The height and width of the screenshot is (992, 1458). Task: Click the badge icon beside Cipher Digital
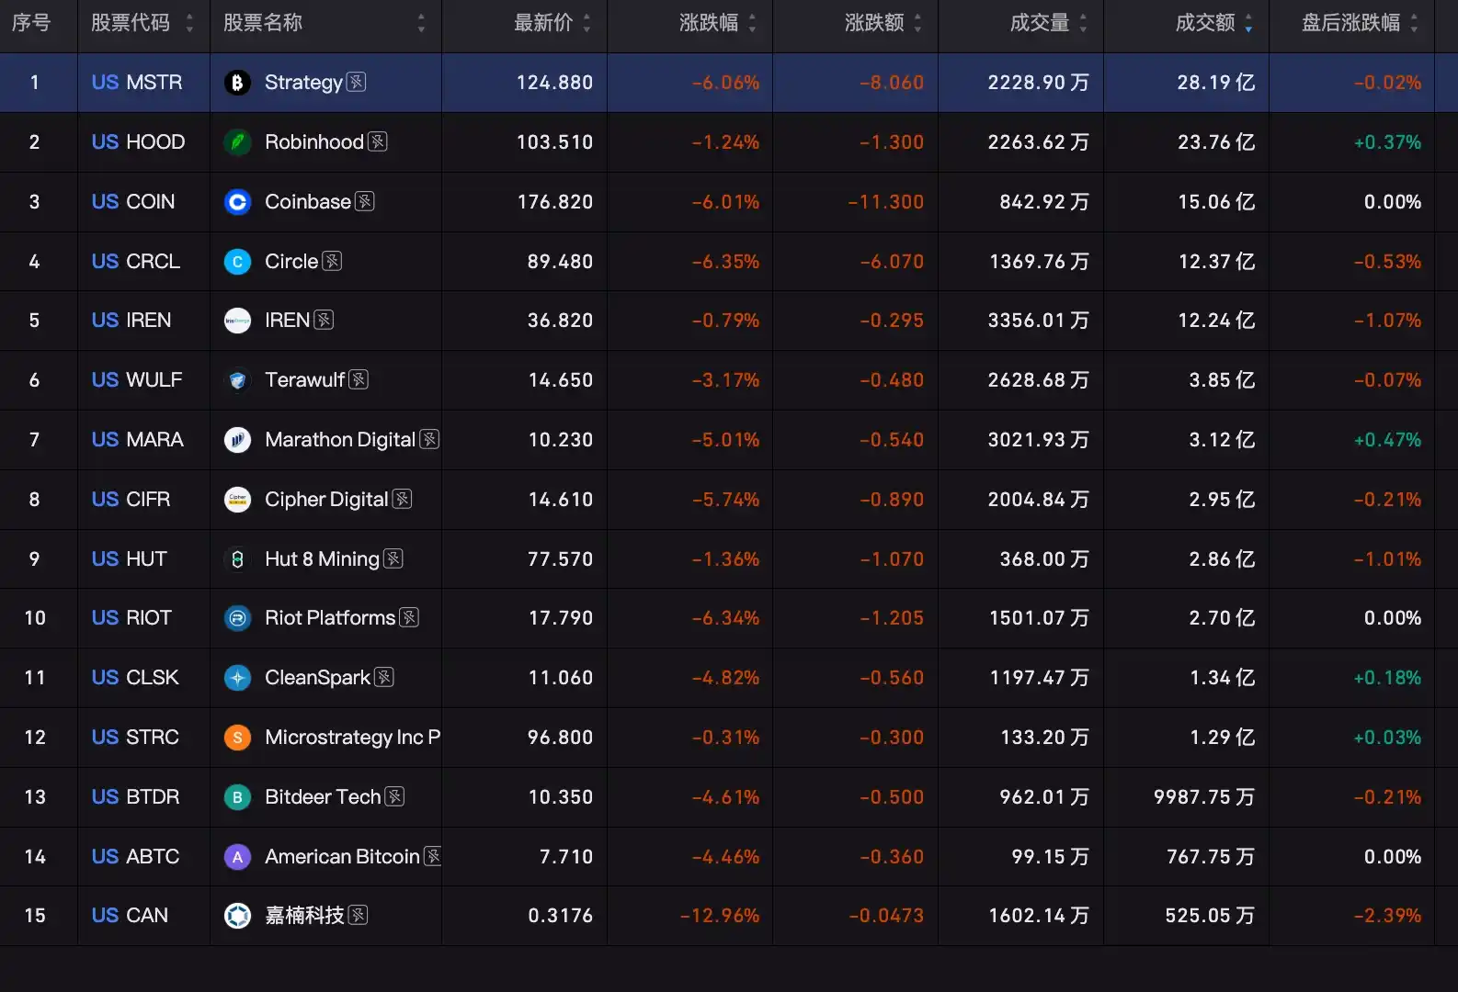pyautogui.click(x=402, y=499)
